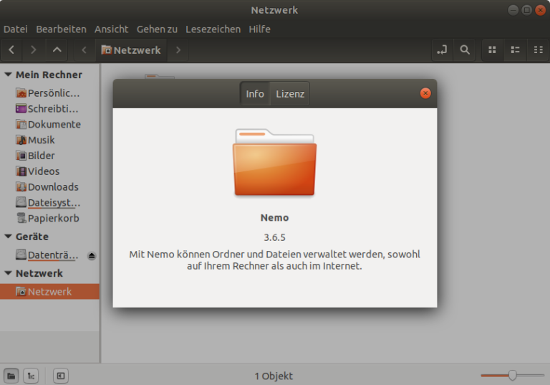This screenshot has width=550, height=385.
Task: Show places in the sidebar
Action: [11, 376]
